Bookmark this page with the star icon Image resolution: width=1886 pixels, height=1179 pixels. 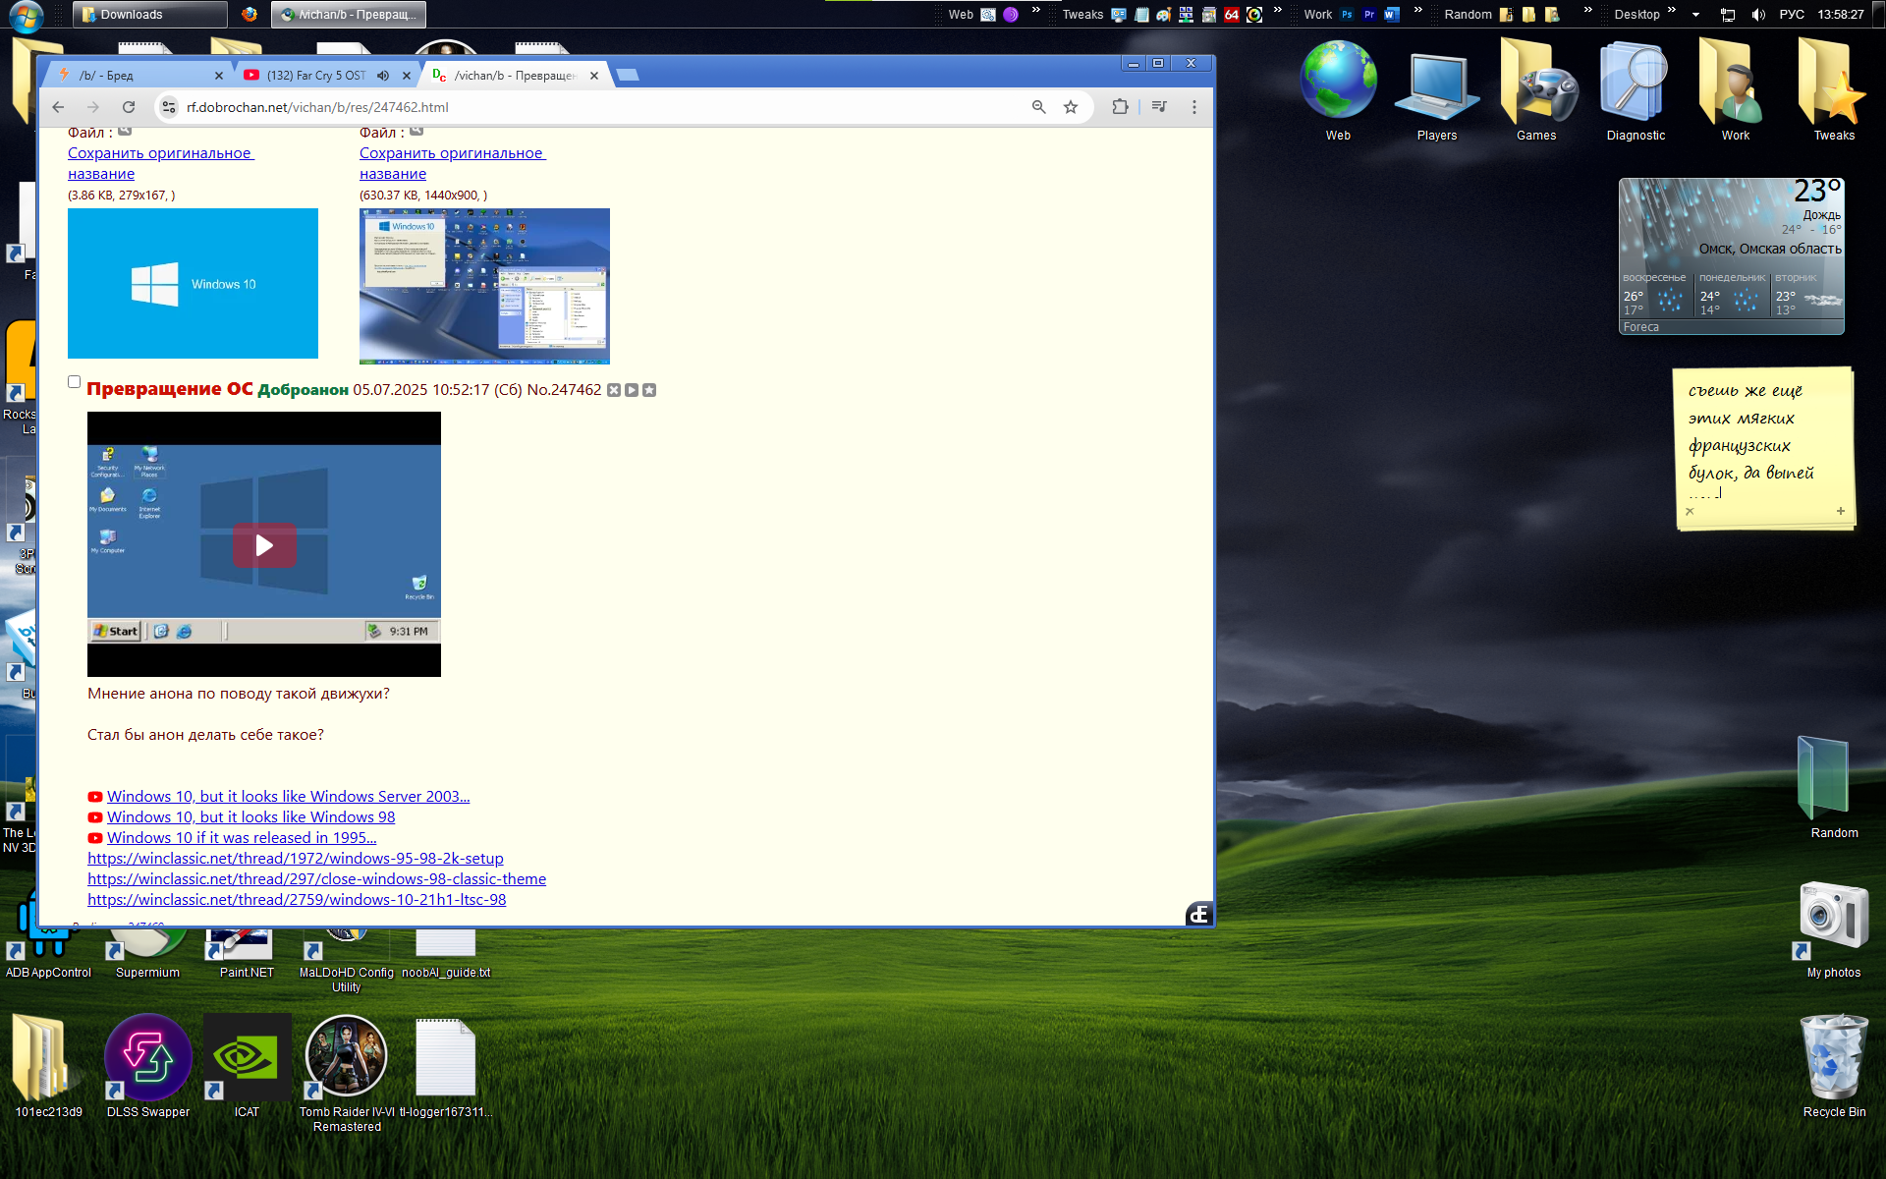pyautogui.click(x=1071, y=107)
